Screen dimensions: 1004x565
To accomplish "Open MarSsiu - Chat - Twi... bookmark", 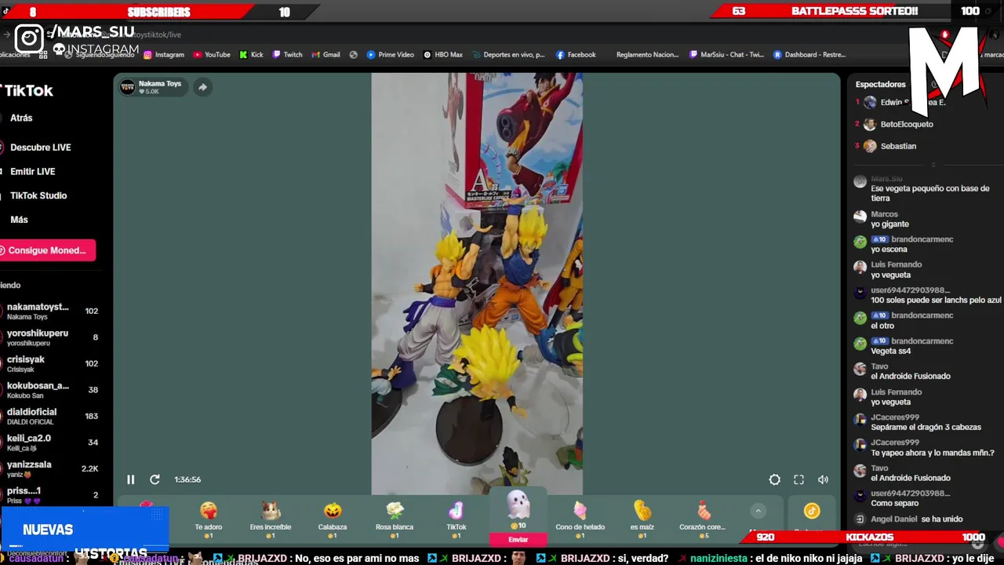I will [x=726, y=55].
